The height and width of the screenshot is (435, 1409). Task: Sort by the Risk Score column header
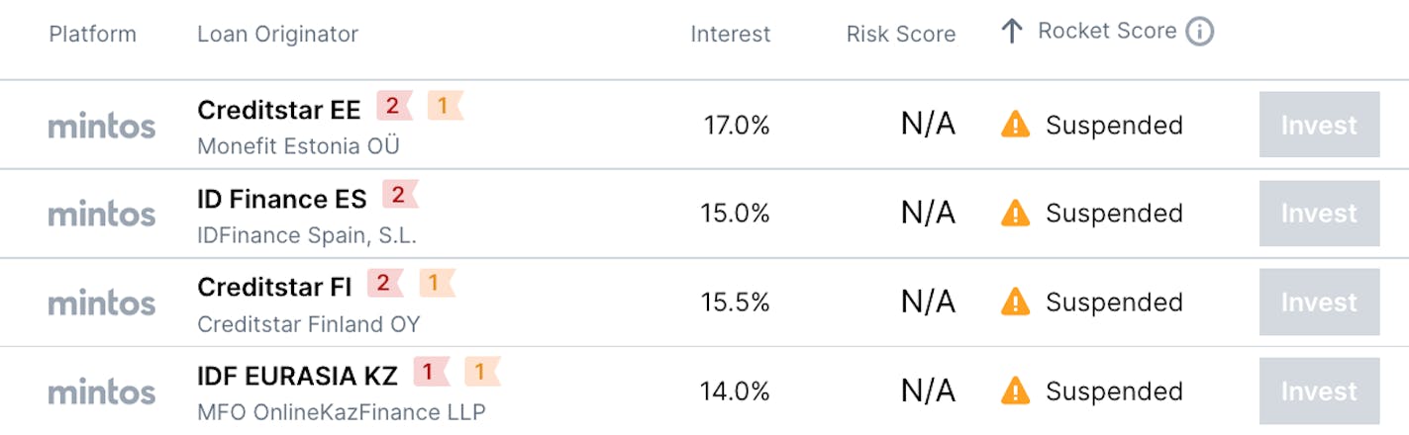[901, 35]
